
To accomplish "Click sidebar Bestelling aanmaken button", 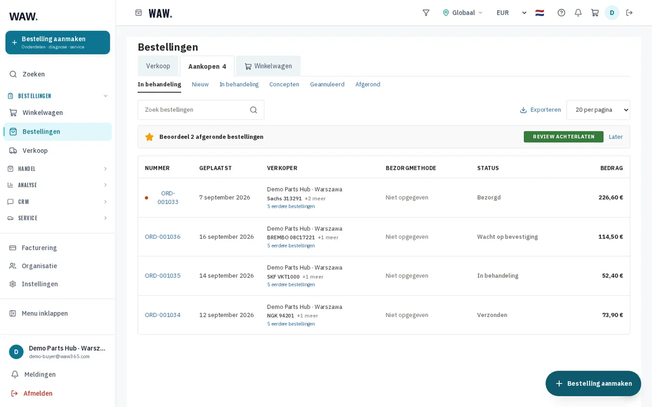I will click(x=58, y=42).
